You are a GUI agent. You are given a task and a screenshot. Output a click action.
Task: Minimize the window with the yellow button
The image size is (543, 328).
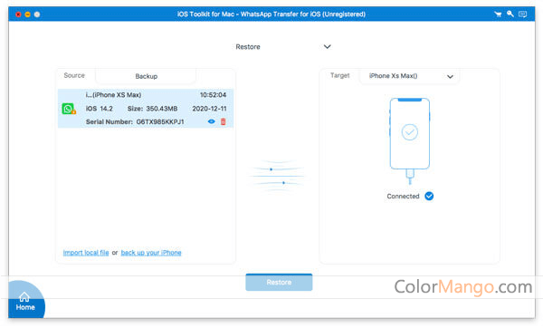(x=27, y=14)
